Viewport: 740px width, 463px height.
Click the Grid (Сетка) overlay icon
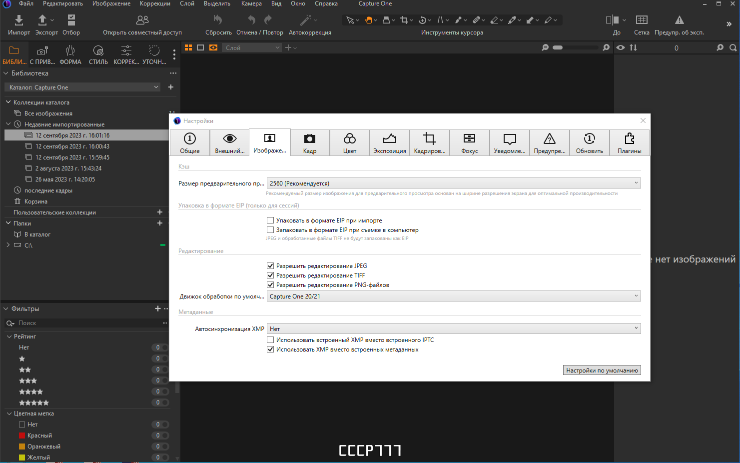642,20
